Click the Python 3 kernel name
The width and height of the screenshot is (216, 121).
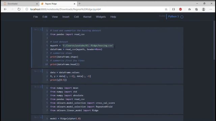coord(173,16)
